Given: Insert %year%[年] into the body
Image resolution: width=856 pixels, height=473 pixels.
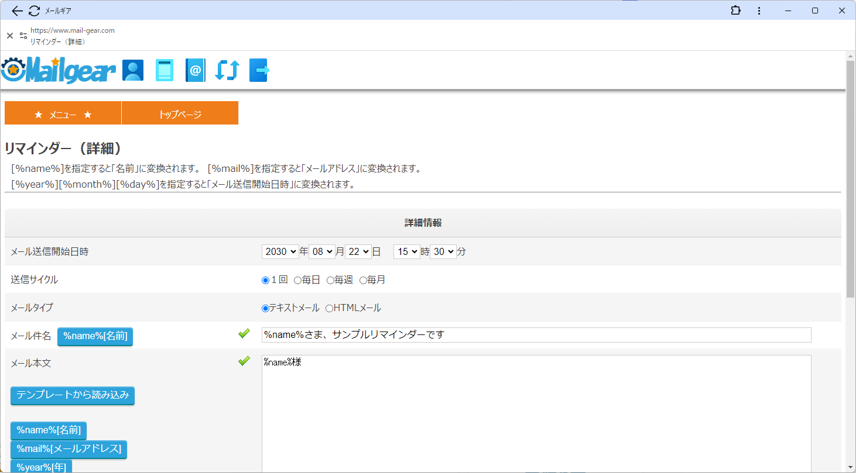Looking at the screenshot, I should click(x=41, y=467).
